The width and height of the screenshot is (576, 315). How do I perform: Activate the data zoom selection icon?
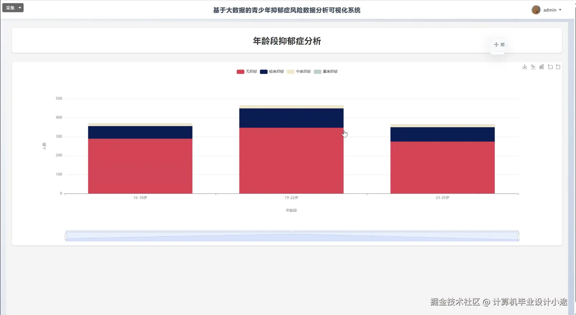550,67
